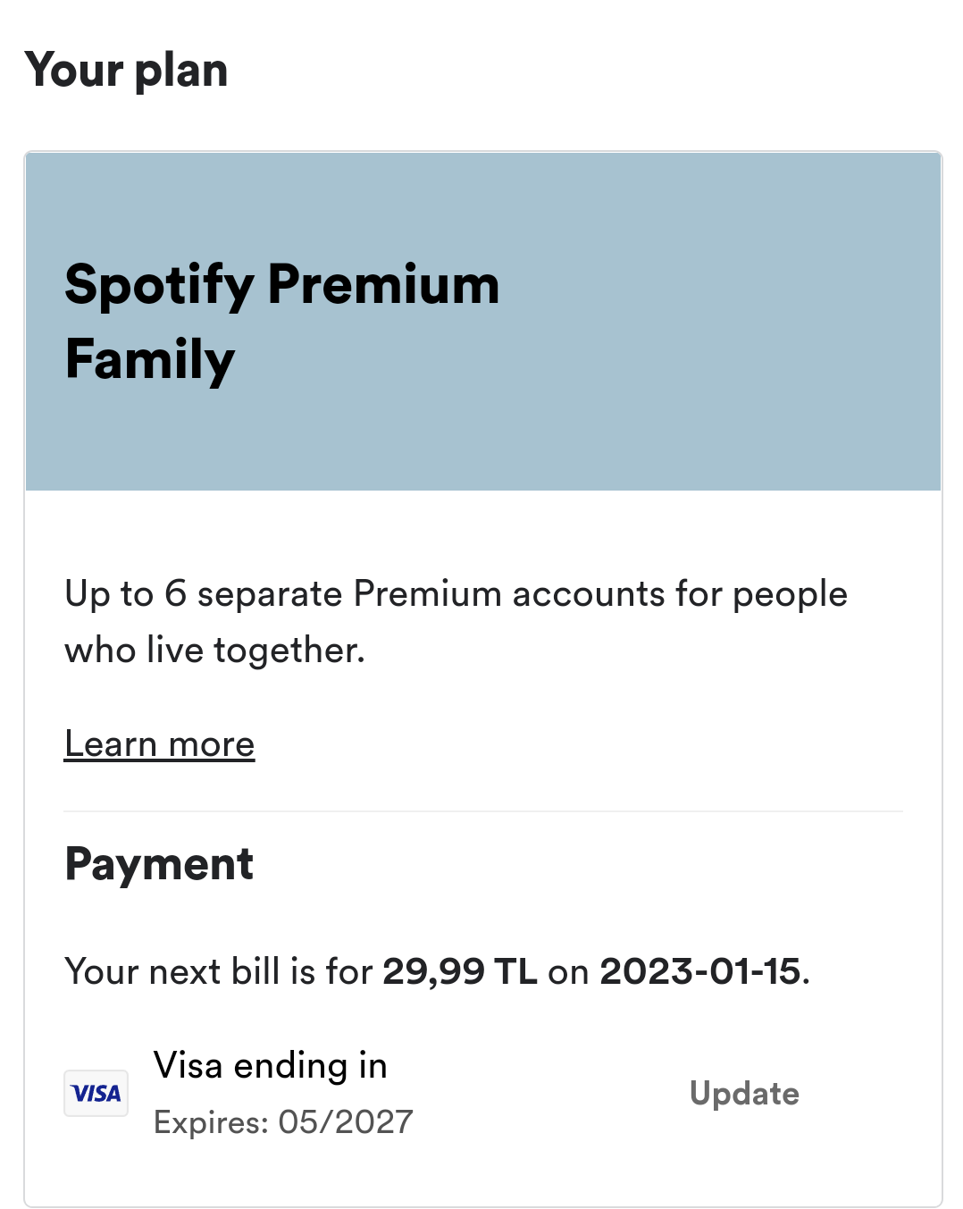Click the word Spotify in banner title
963x1209 pixels.
(160, 286)
